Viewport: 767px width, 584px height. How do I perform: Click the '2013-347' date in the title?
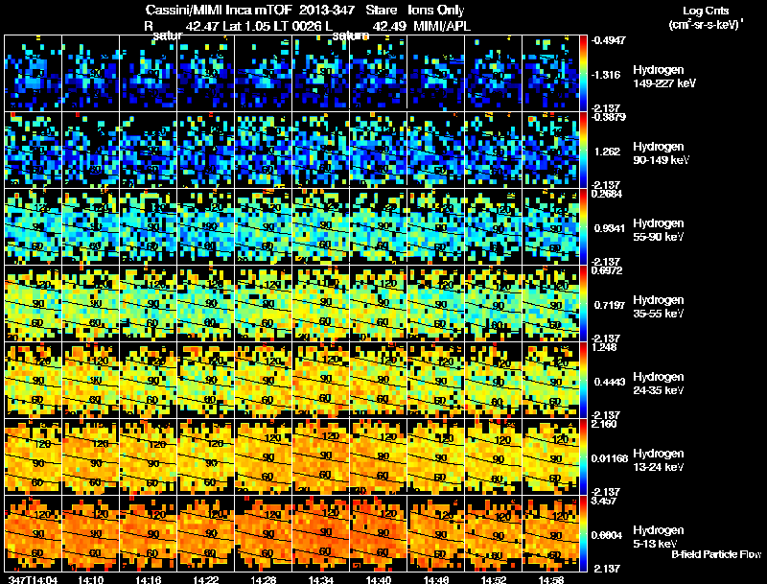pos(327,11)
